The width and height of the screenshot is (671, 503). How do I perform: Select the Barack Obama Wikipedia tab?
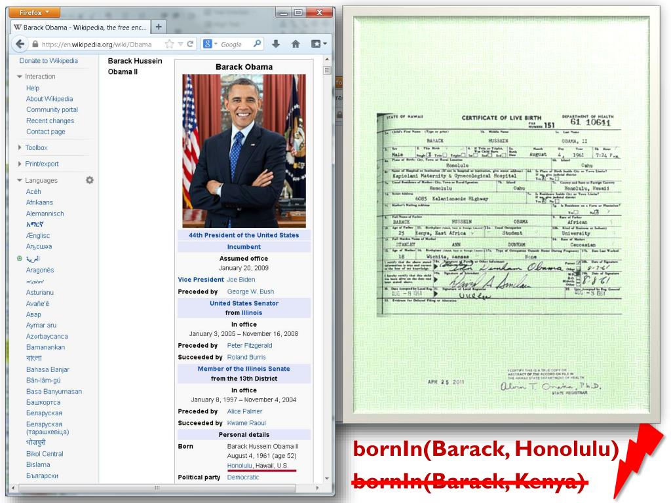[x=80, y=27]
